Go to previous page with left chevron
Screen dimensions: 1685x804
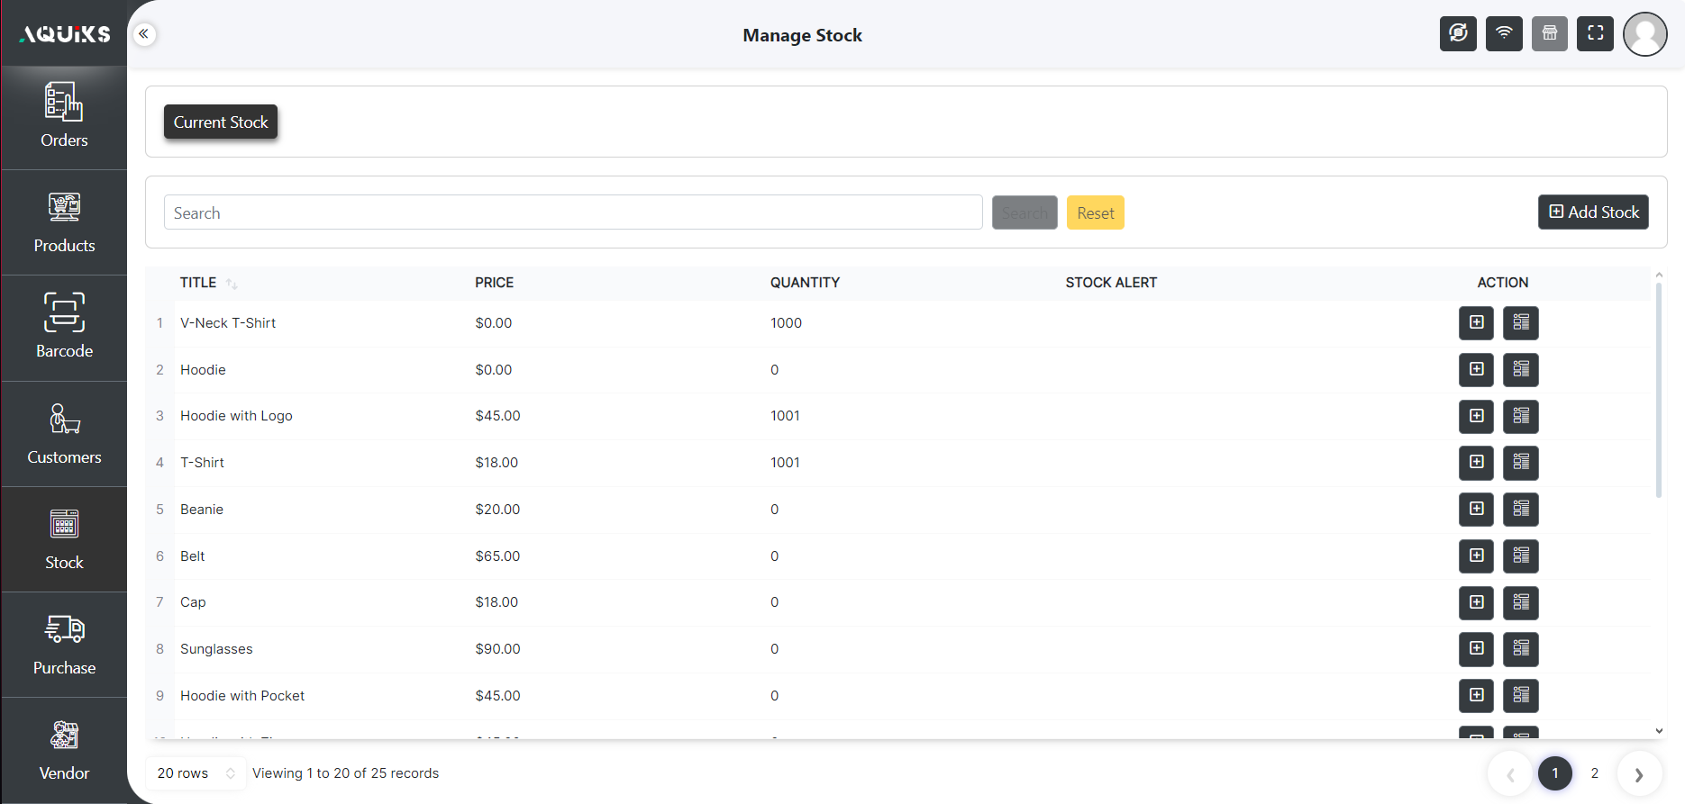coord(1510,774)
